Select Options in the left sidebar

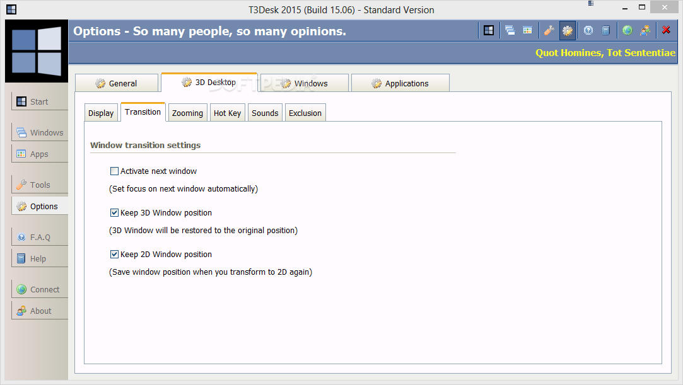(x=40, y=206)
